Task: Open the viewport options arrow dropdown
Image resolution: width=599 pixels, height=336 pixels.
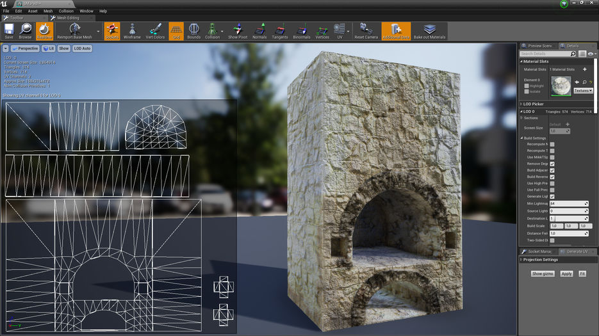Action: (x=5, y=49)
